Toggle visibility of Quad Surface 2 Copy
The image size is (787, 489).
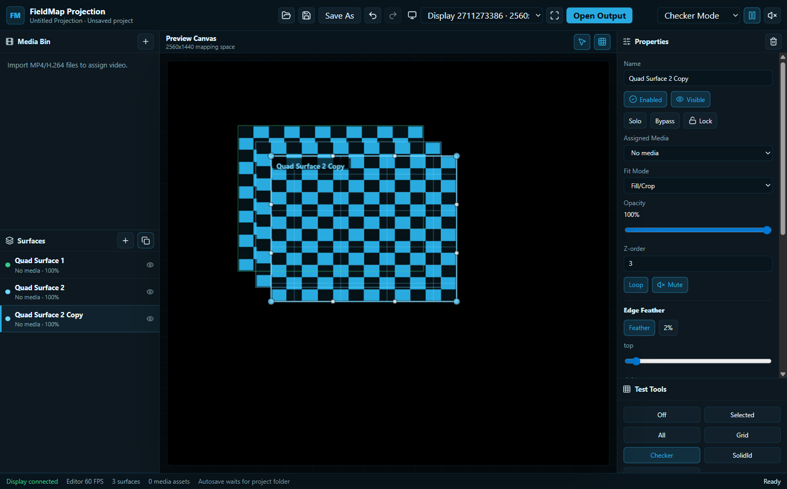(150, 319)
